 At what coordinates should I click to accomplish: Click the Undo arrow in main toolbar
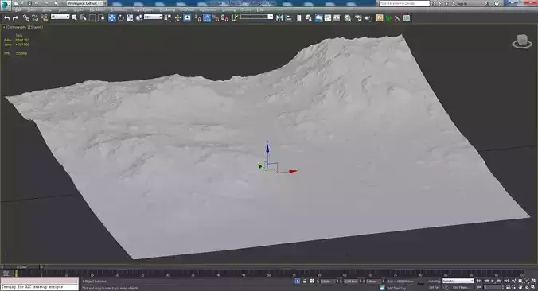[x=6, y=17]
